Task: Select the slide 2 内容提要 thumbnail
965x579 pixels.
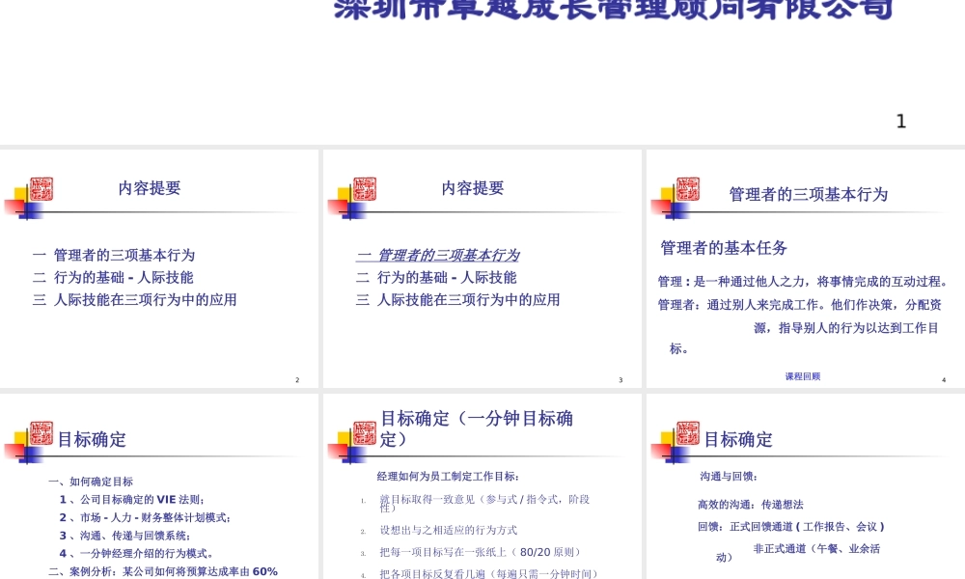Action: (x=159, y=268)
